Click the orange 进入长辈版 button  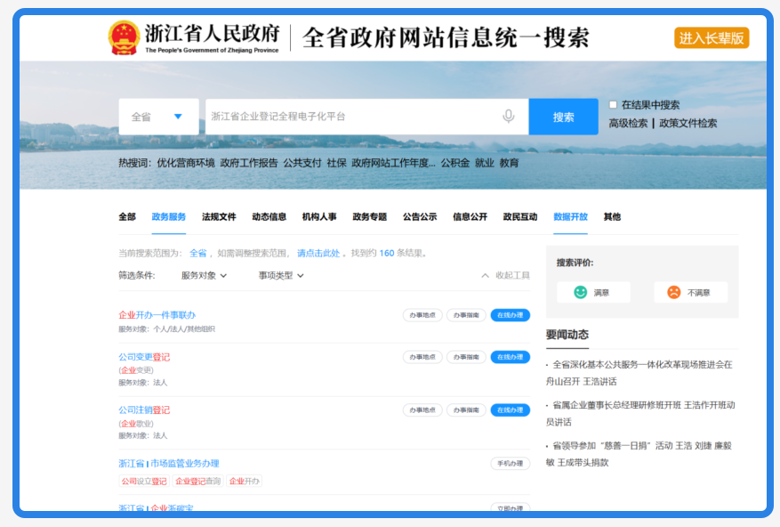[712, 38]
